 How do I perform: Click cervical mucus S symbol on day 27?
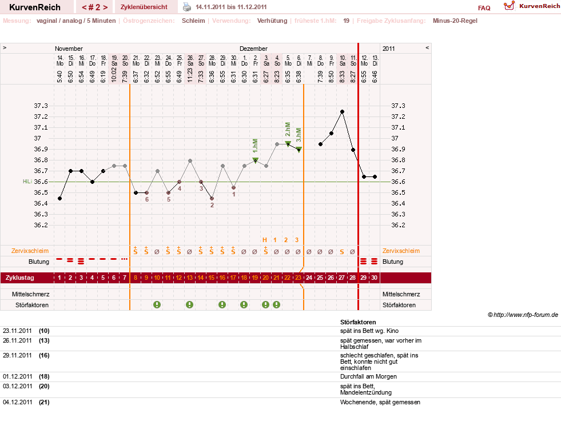[342, 252]
